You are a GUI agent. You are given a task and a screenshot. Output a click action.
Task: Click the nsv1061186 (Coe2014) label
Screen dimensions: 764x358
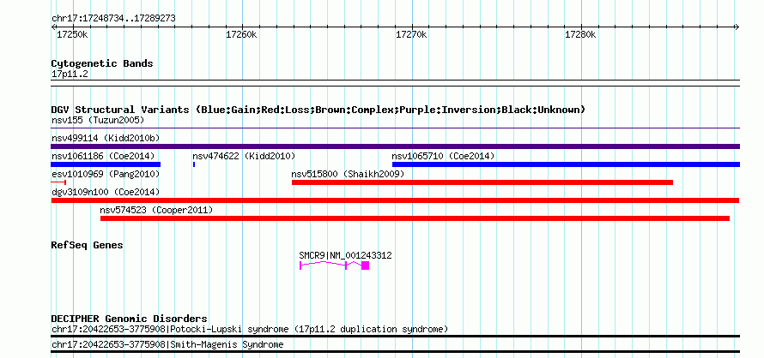coord(103,156)
